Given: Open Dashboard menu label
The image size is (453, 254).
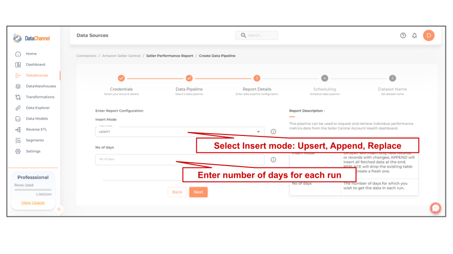Looking at the screenshot, I should point(35,64).
